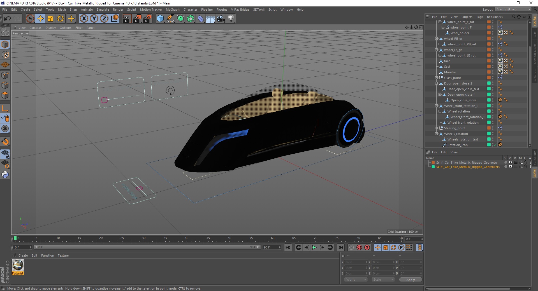Image resolution: width=538 pixels, height=291 pixels.
Task: Click the timeline frame range slider
Action: pyautogui.click(x=147, y=247)
